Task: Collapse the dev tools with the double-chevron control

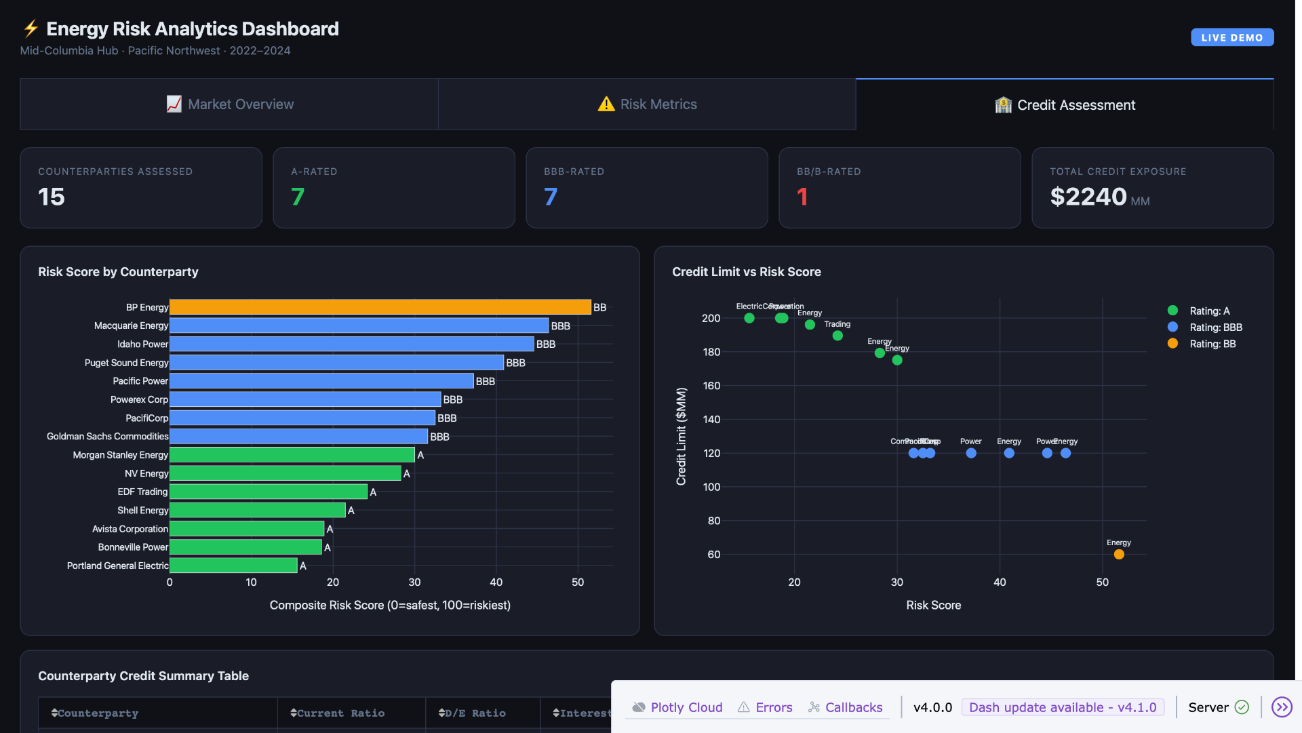Action: coord(1282,707)
